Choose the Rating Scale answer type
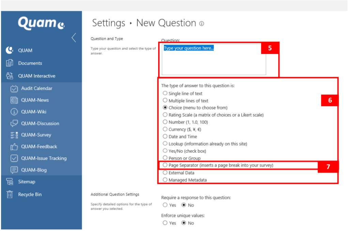Viewport: 348px width, 231px height. coord(165,115)
